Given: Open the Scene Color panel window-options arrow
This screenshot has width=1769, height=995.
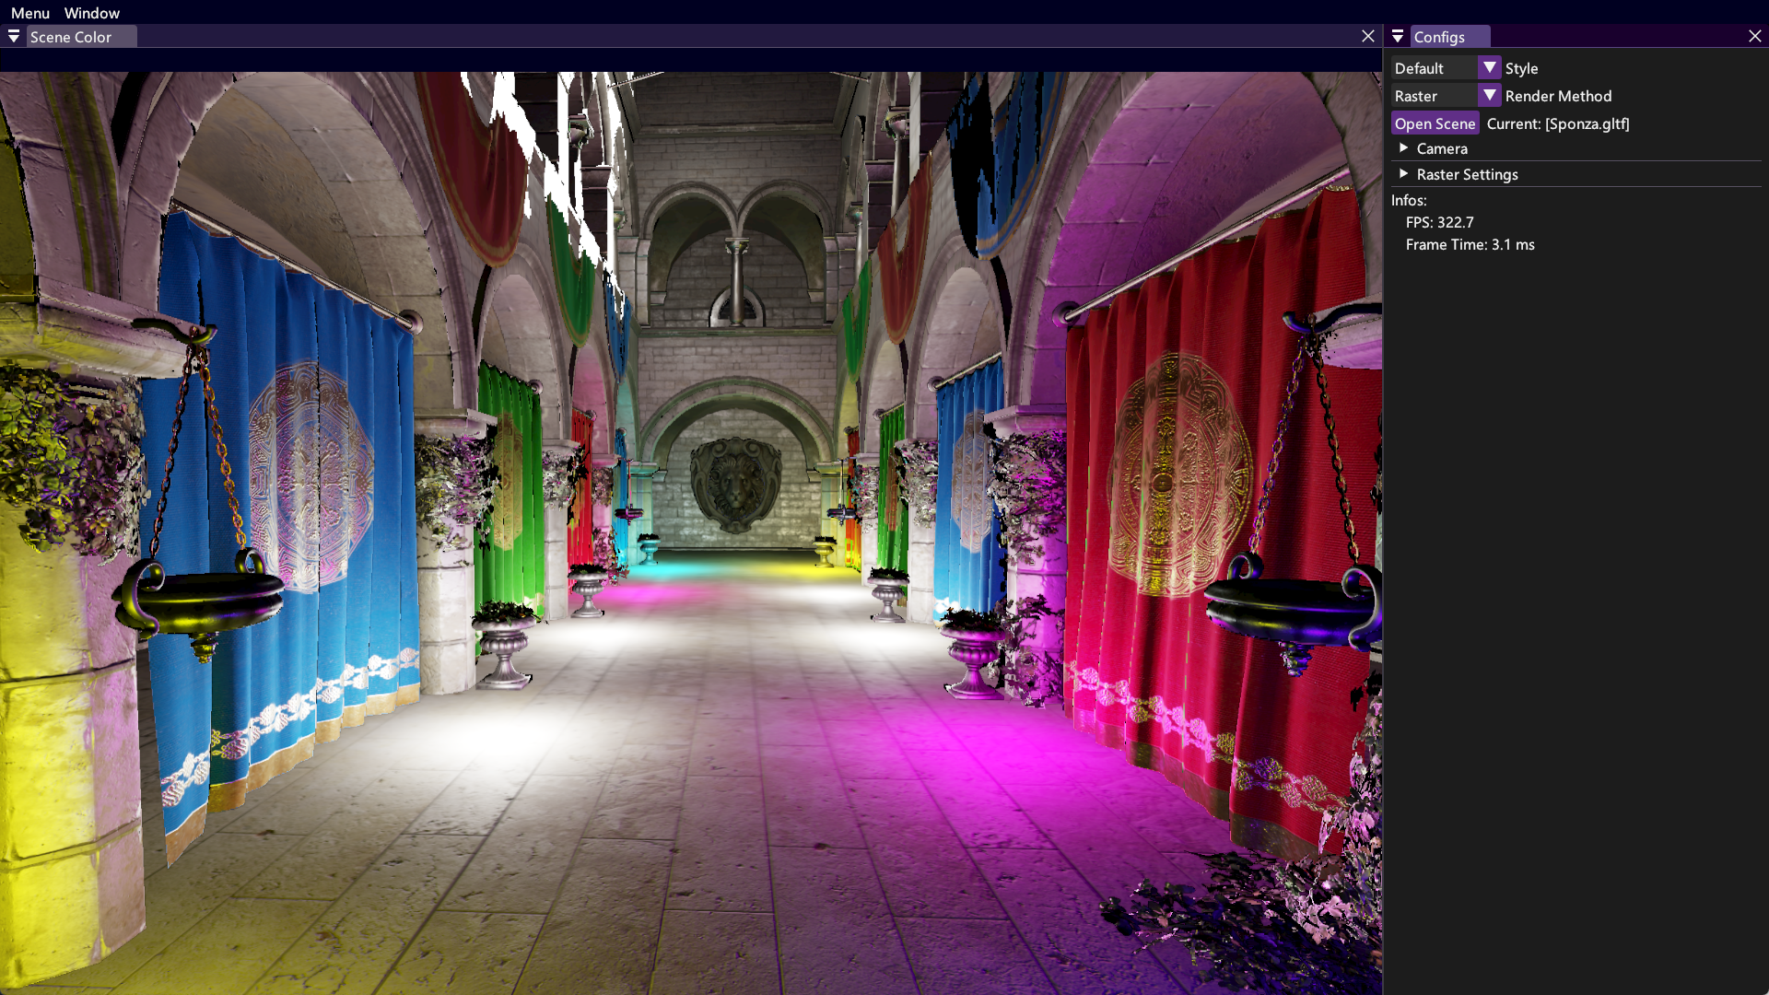Looking at the screenshot, I should coord(13,36).
